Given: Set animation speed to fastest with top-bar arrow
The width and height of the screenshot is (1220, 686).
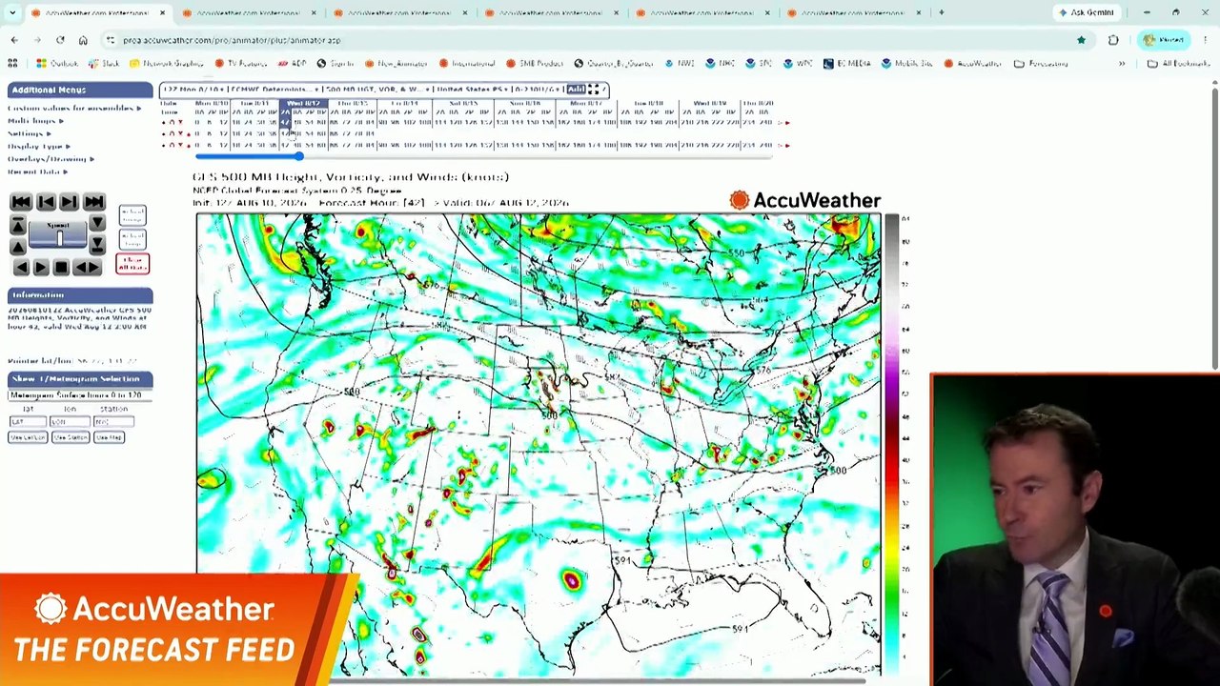Looking at the screenshot, I should click(x=18, y=225).
